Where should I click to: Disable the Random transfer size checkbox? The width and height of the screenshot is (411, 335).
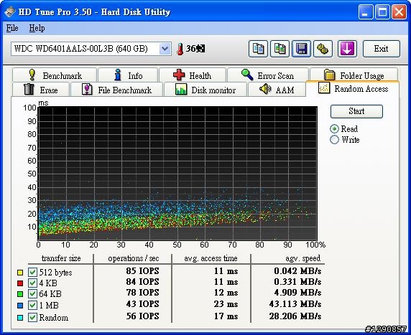click(32, 318)
